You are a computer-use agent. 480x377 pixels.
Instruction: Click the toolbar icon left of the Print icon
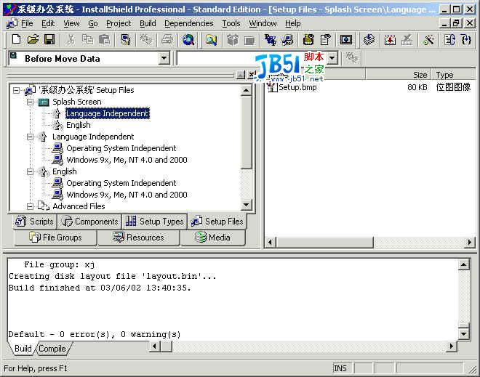[146, 40]
